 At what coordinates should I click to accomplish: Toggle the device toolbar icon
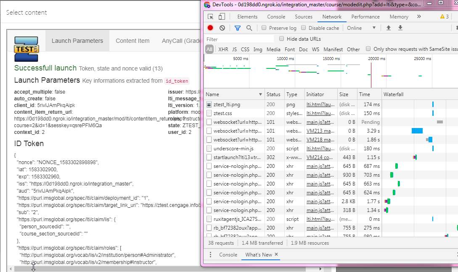point(222,17)
